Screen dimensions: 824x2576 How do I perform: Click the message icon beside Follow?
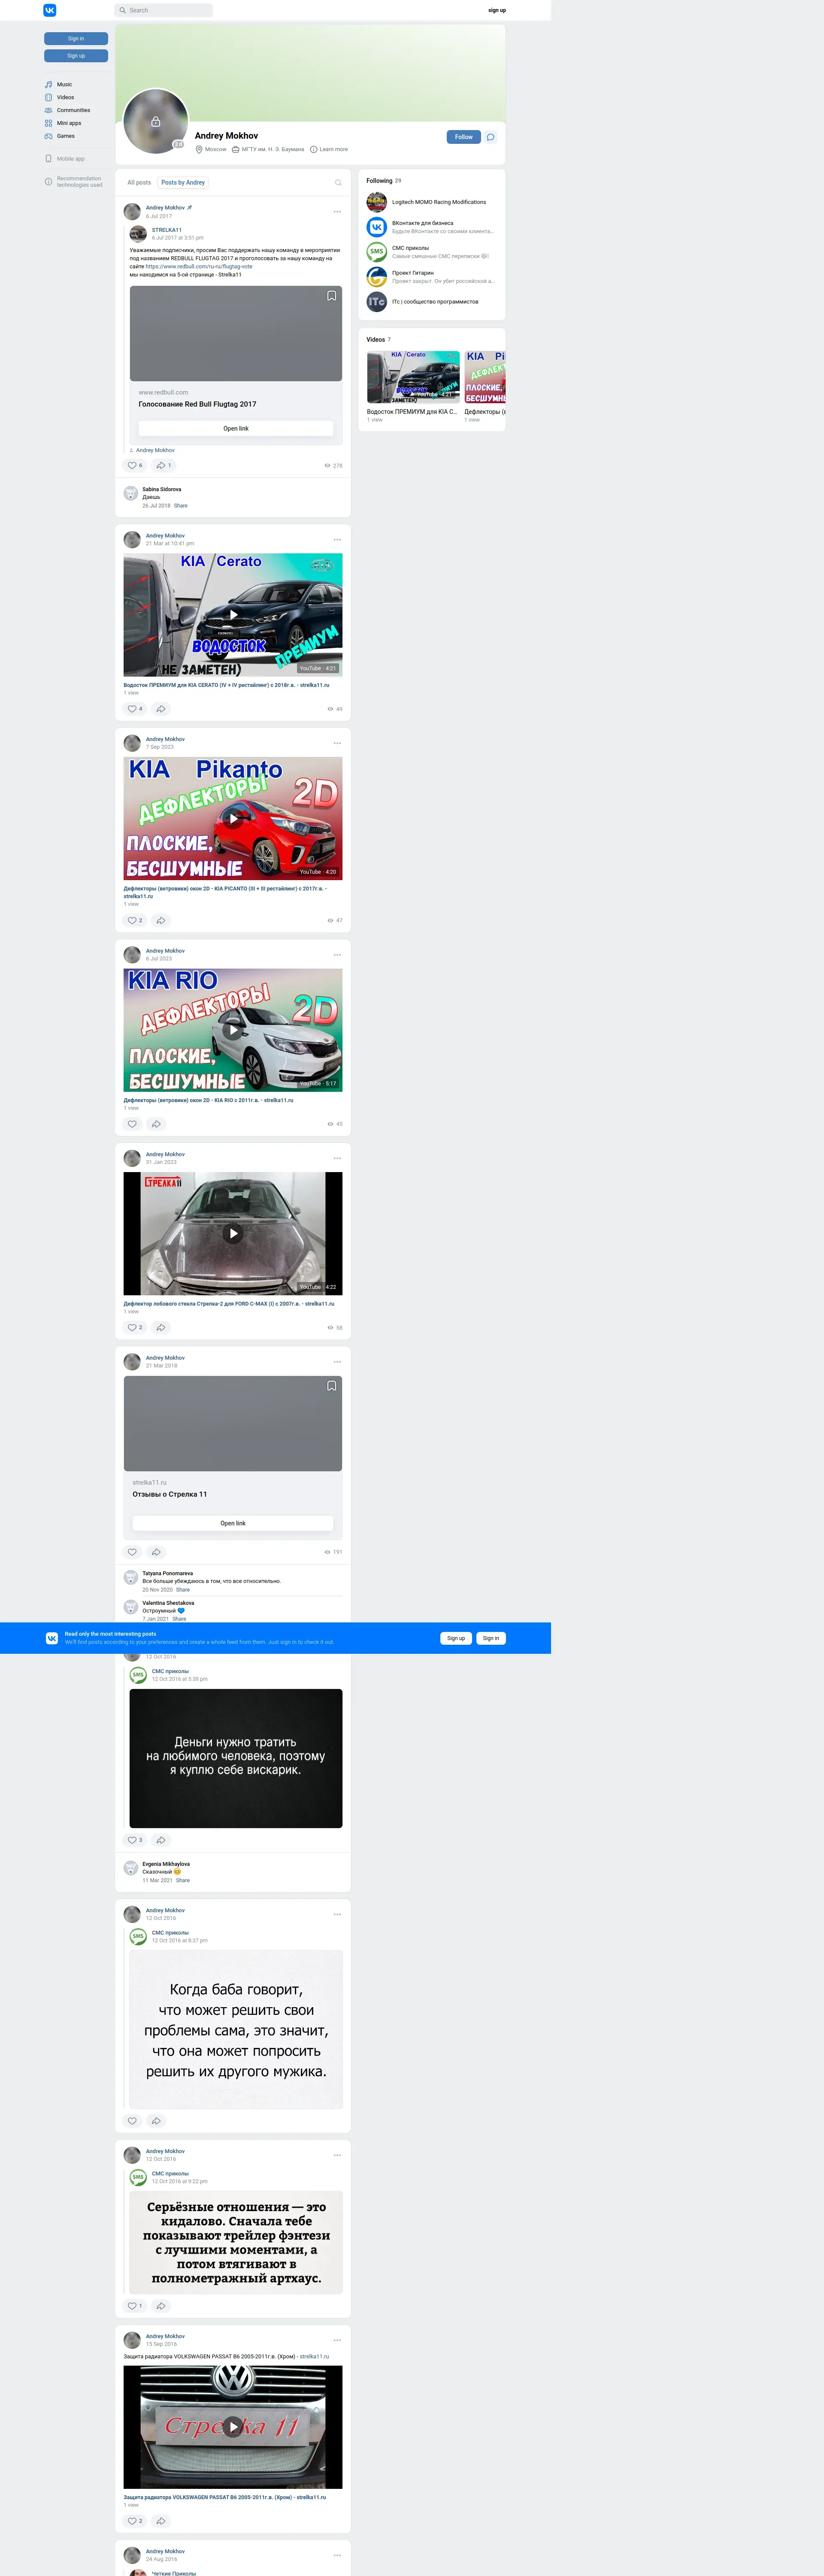490,137
